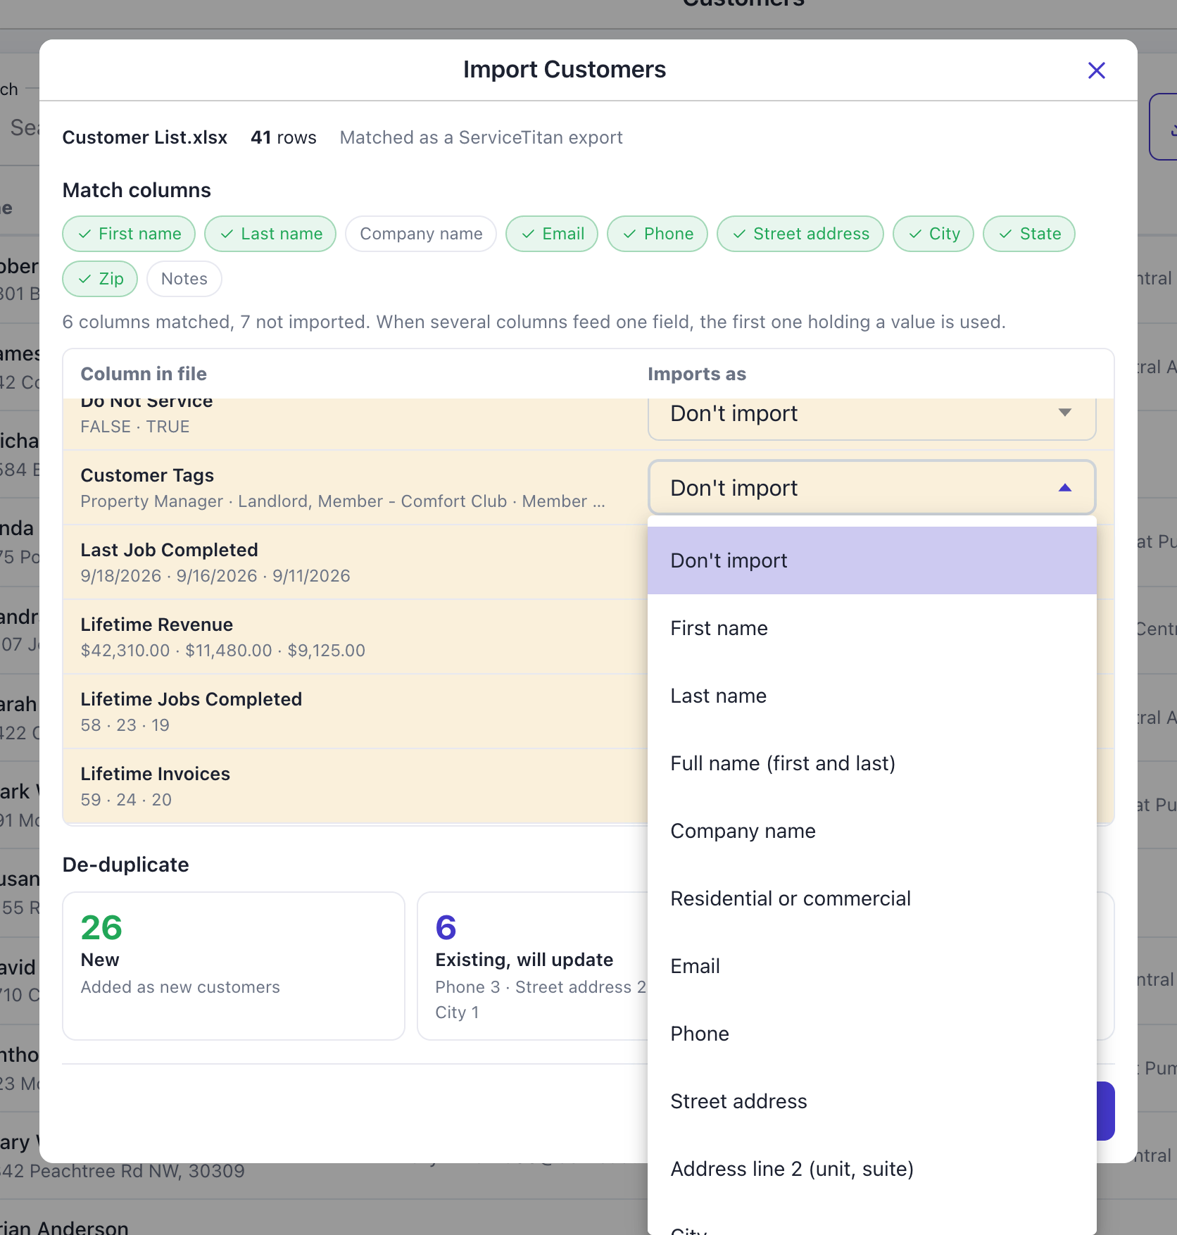This screenshot has height=1235, width=1177.
Task: Click the 26 New customers card
Action: [234, 966]
